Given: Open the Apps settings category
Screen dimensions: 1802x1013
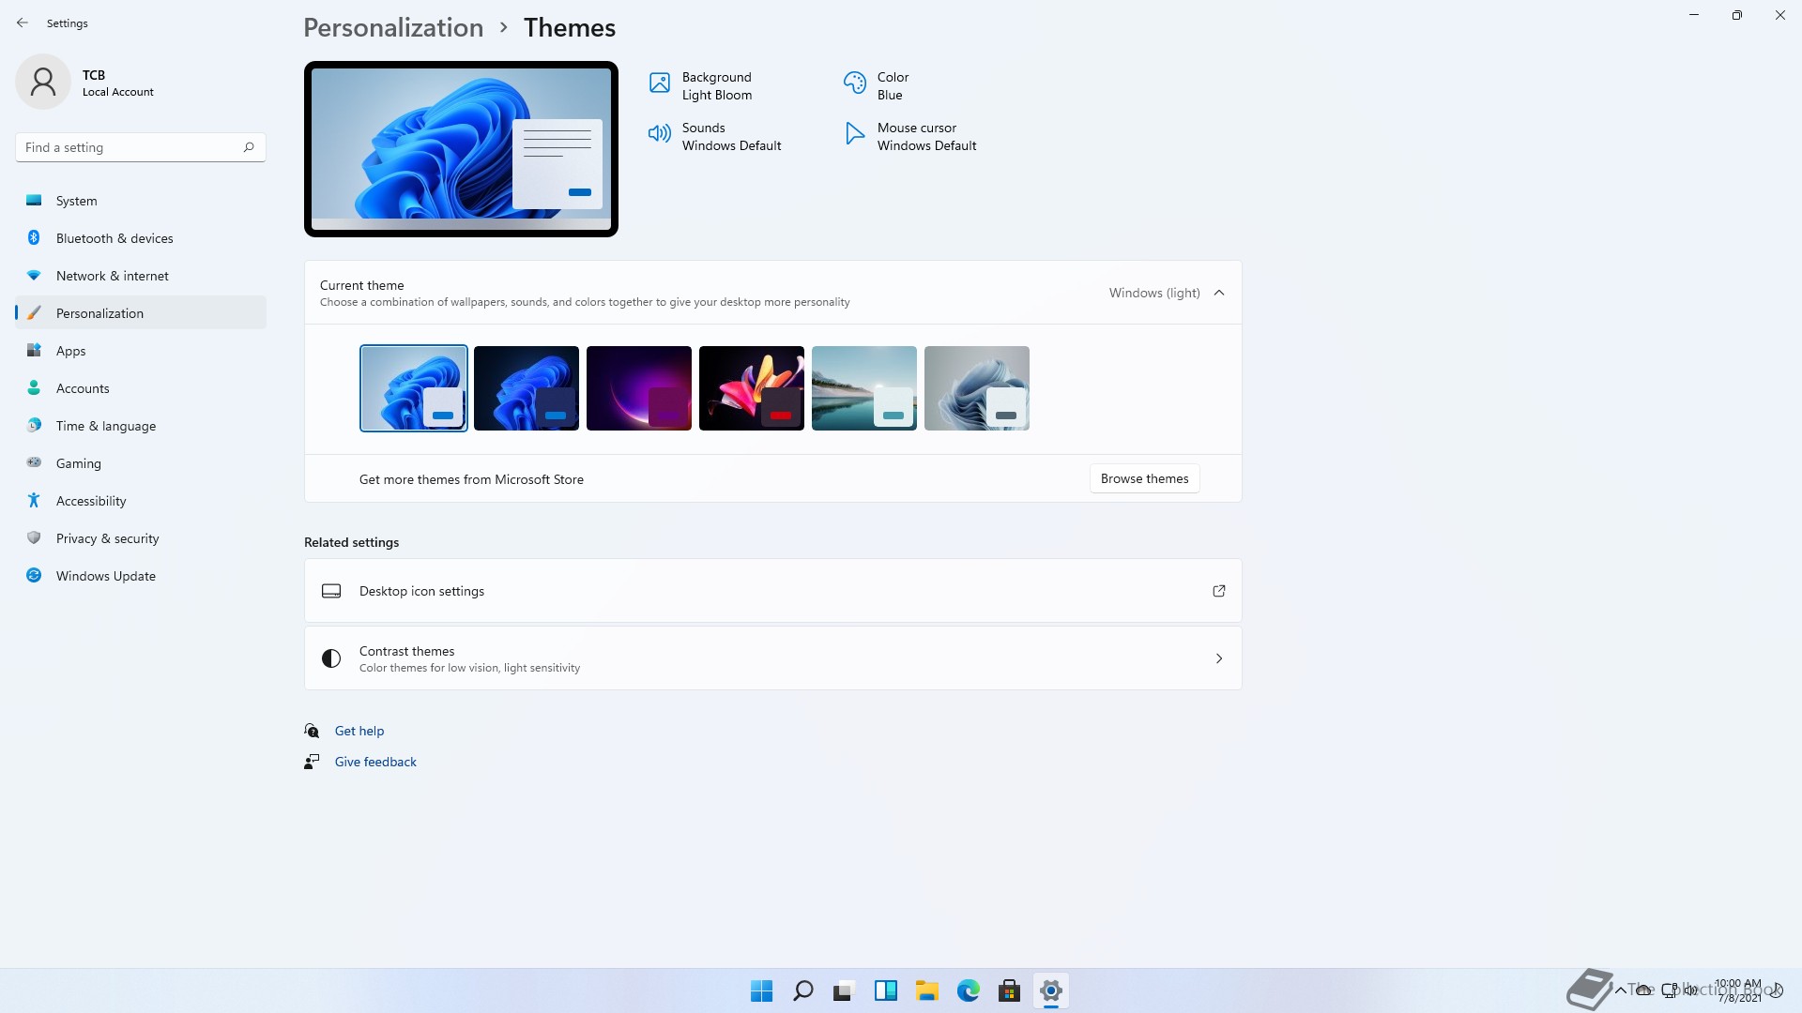Looking at the screenshot, I should [x=141, y=351].
